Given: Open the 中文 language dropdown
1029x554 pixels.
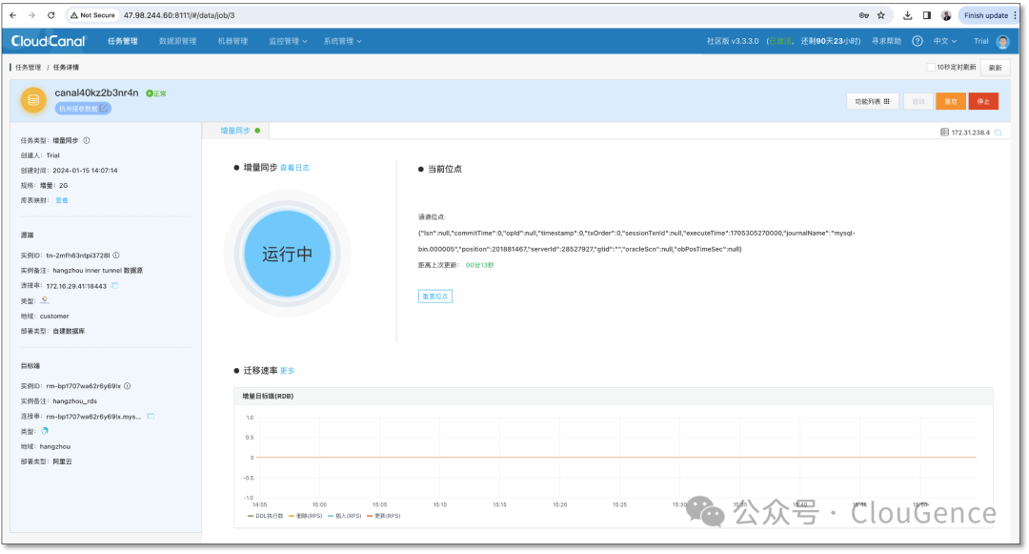Looking at the screenshot, I should tap(945, 41).
